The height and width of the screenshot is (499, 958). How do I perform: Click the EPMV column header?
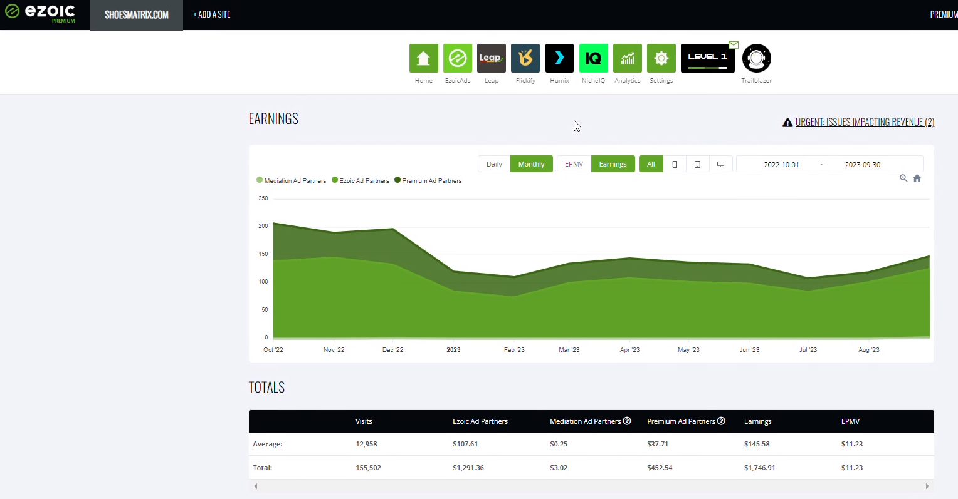850,421
